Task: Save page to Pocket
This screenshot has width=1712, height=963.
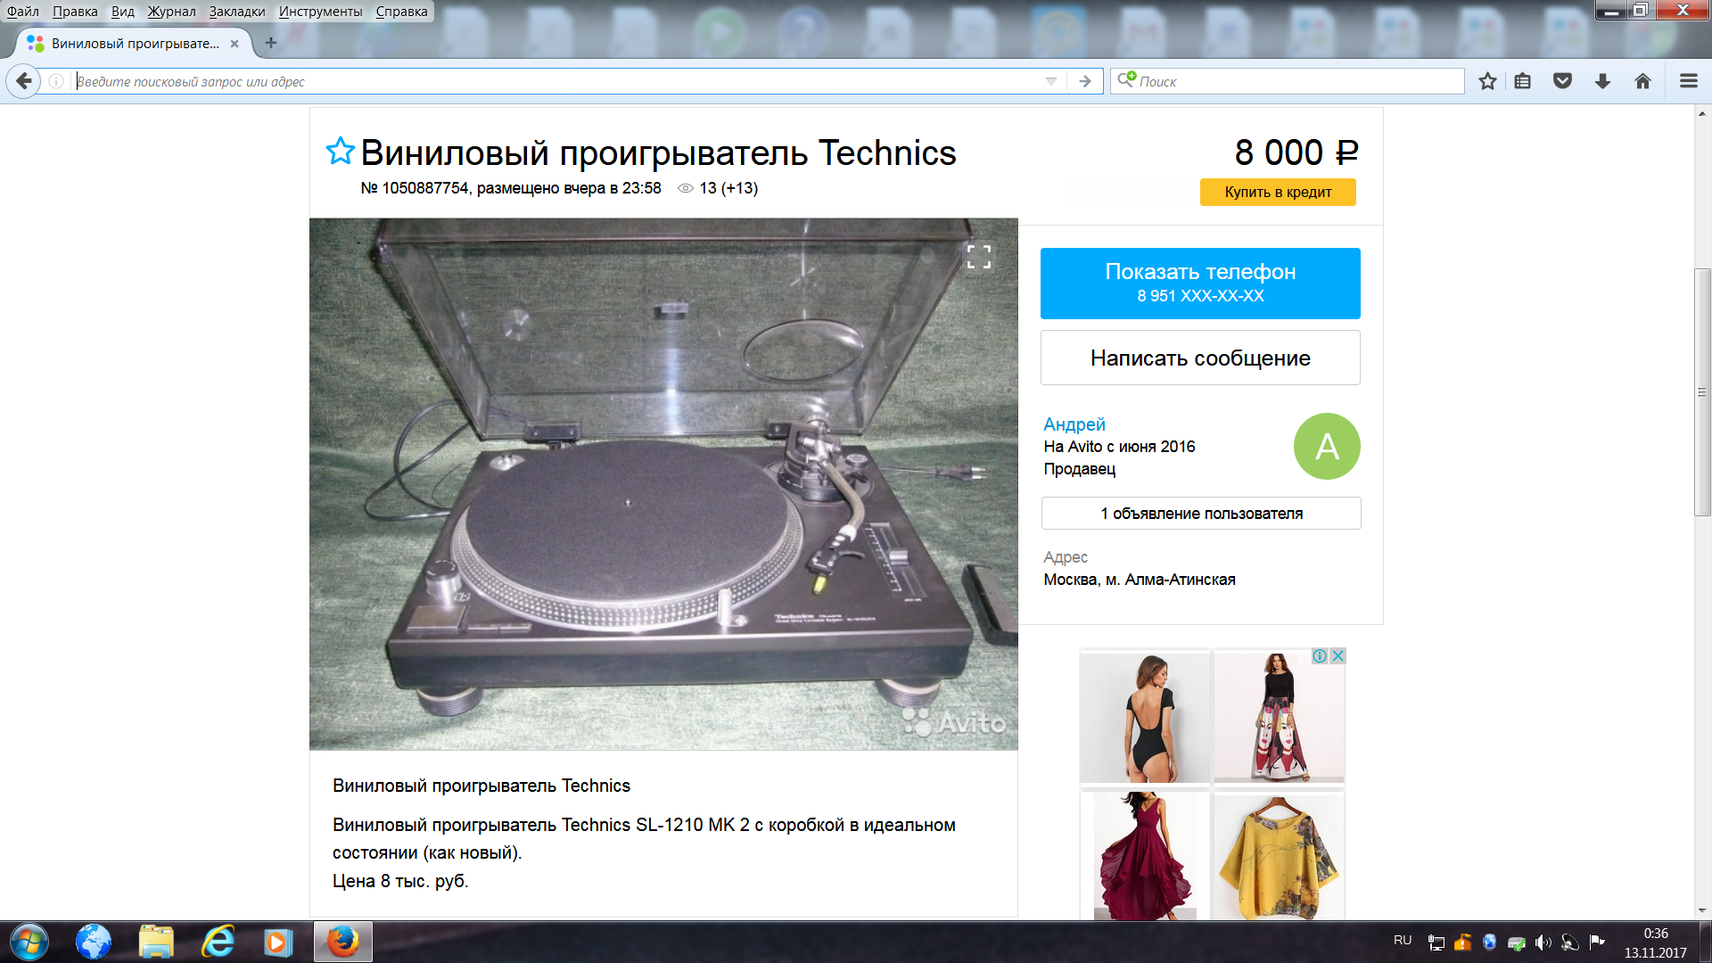Action: (x=1562, y=81)
